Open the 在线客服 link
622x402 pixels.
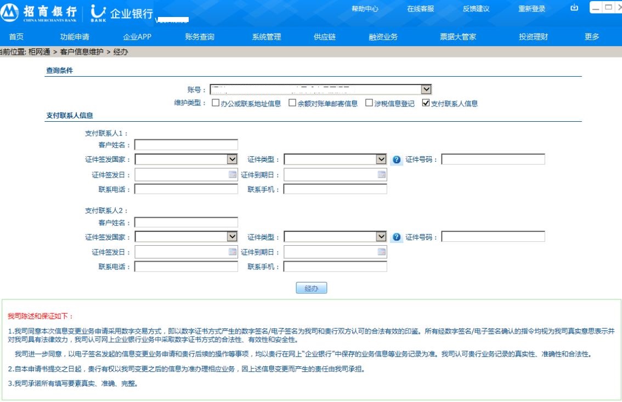click(420, 9)
